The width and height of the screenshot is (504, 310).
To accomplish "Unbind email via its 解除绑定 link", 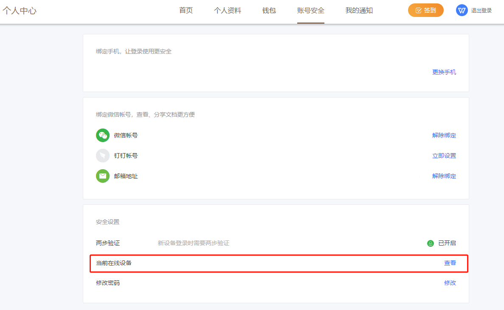I will click(x=444, y=176).
